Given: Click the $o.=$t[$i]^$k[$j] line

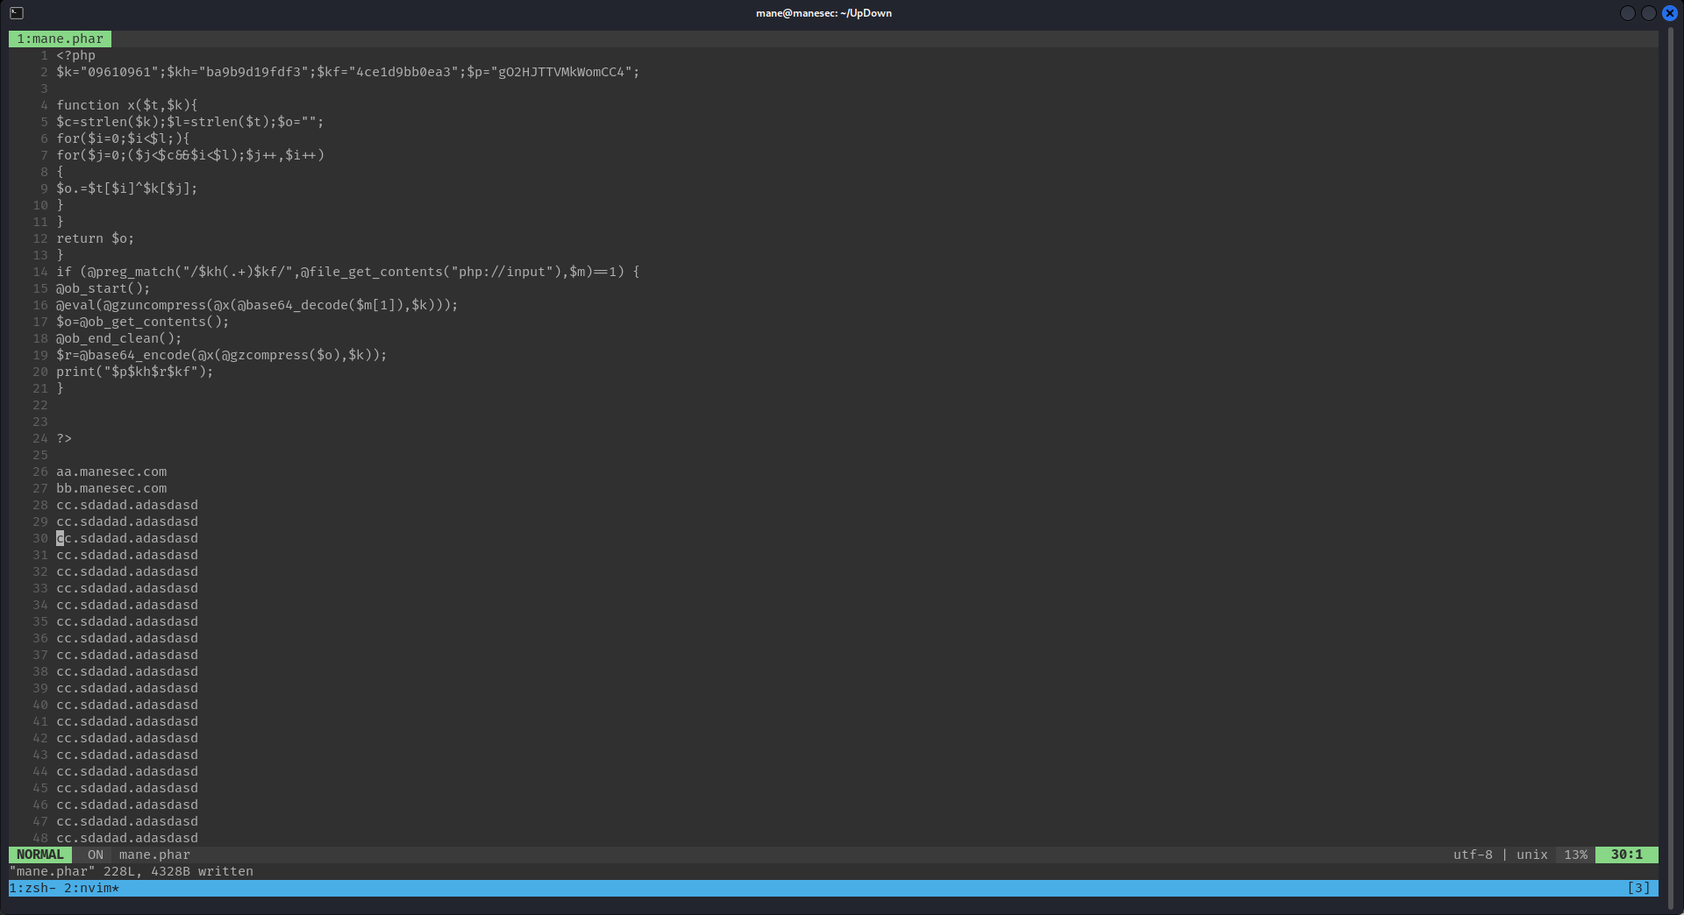Looking at the screenshot, I should coord(127,188).
